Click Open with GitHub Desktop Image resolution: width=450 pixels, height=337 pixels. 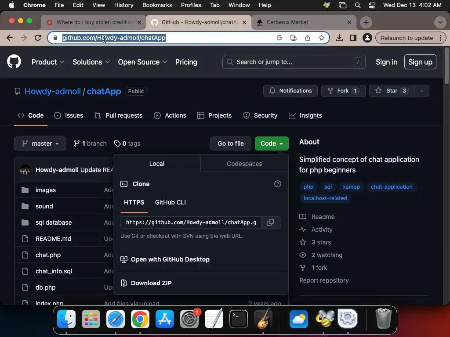coord(165,259)
